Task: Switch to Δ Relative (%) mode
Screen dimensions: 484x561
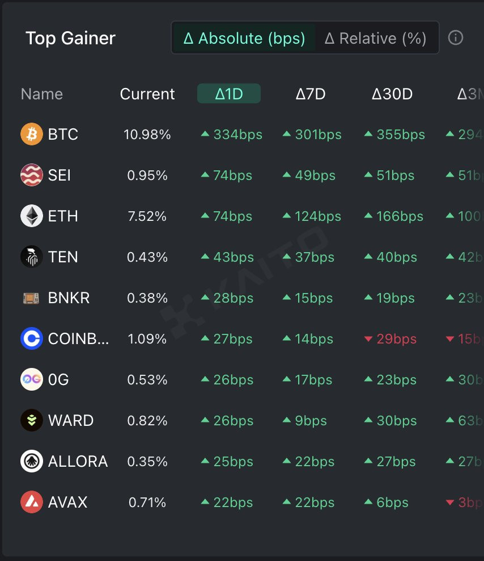Action: (375, 38)
